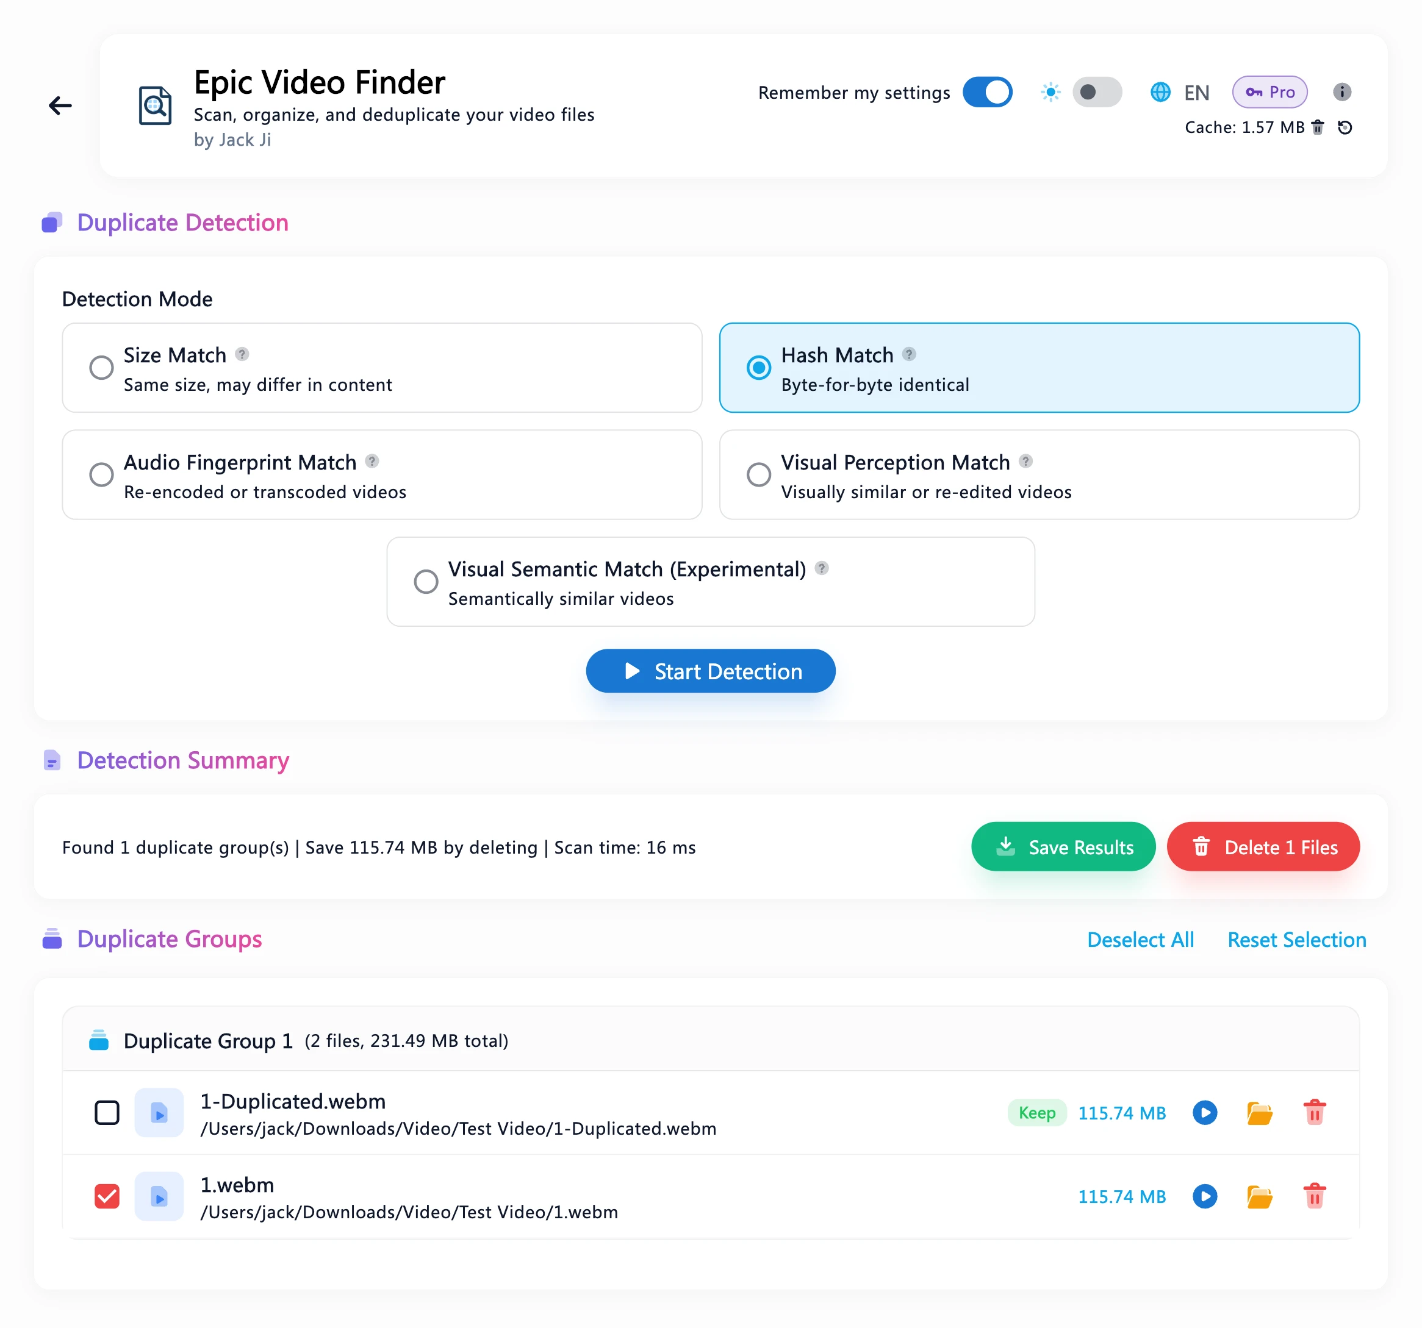
Task: Show help for Visual Perception Match
Action: (x=1025, y=461)
